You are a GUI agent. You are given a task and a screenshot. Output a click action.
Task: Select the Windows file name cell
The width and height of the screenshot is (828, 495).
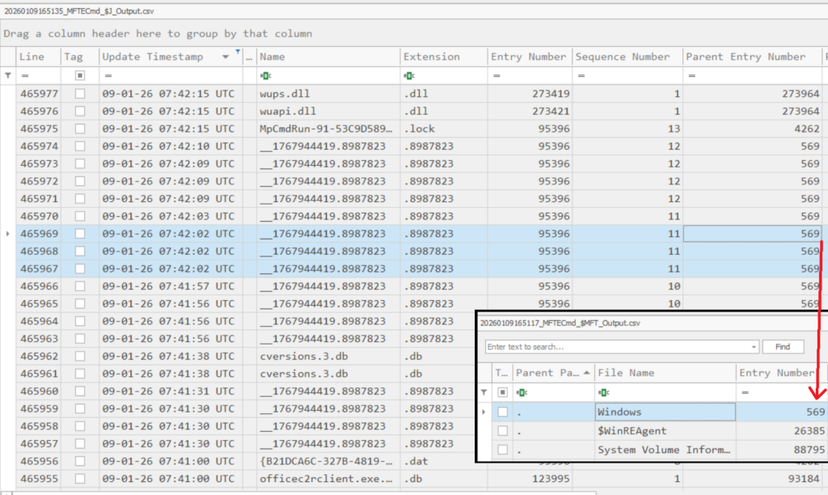tap(665, 412)
